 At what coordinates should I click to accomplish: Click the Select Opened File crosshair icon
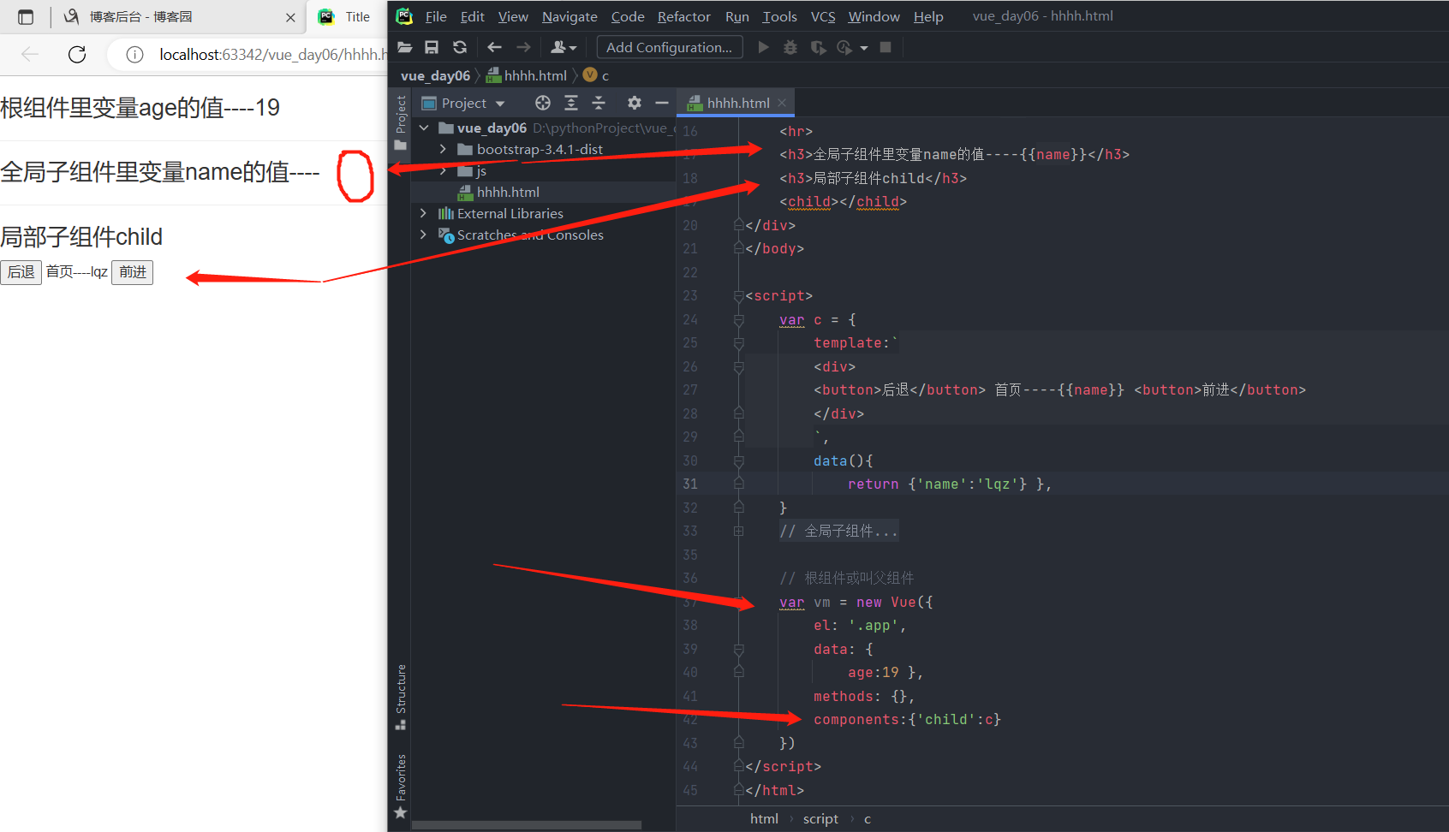point(543,103)
